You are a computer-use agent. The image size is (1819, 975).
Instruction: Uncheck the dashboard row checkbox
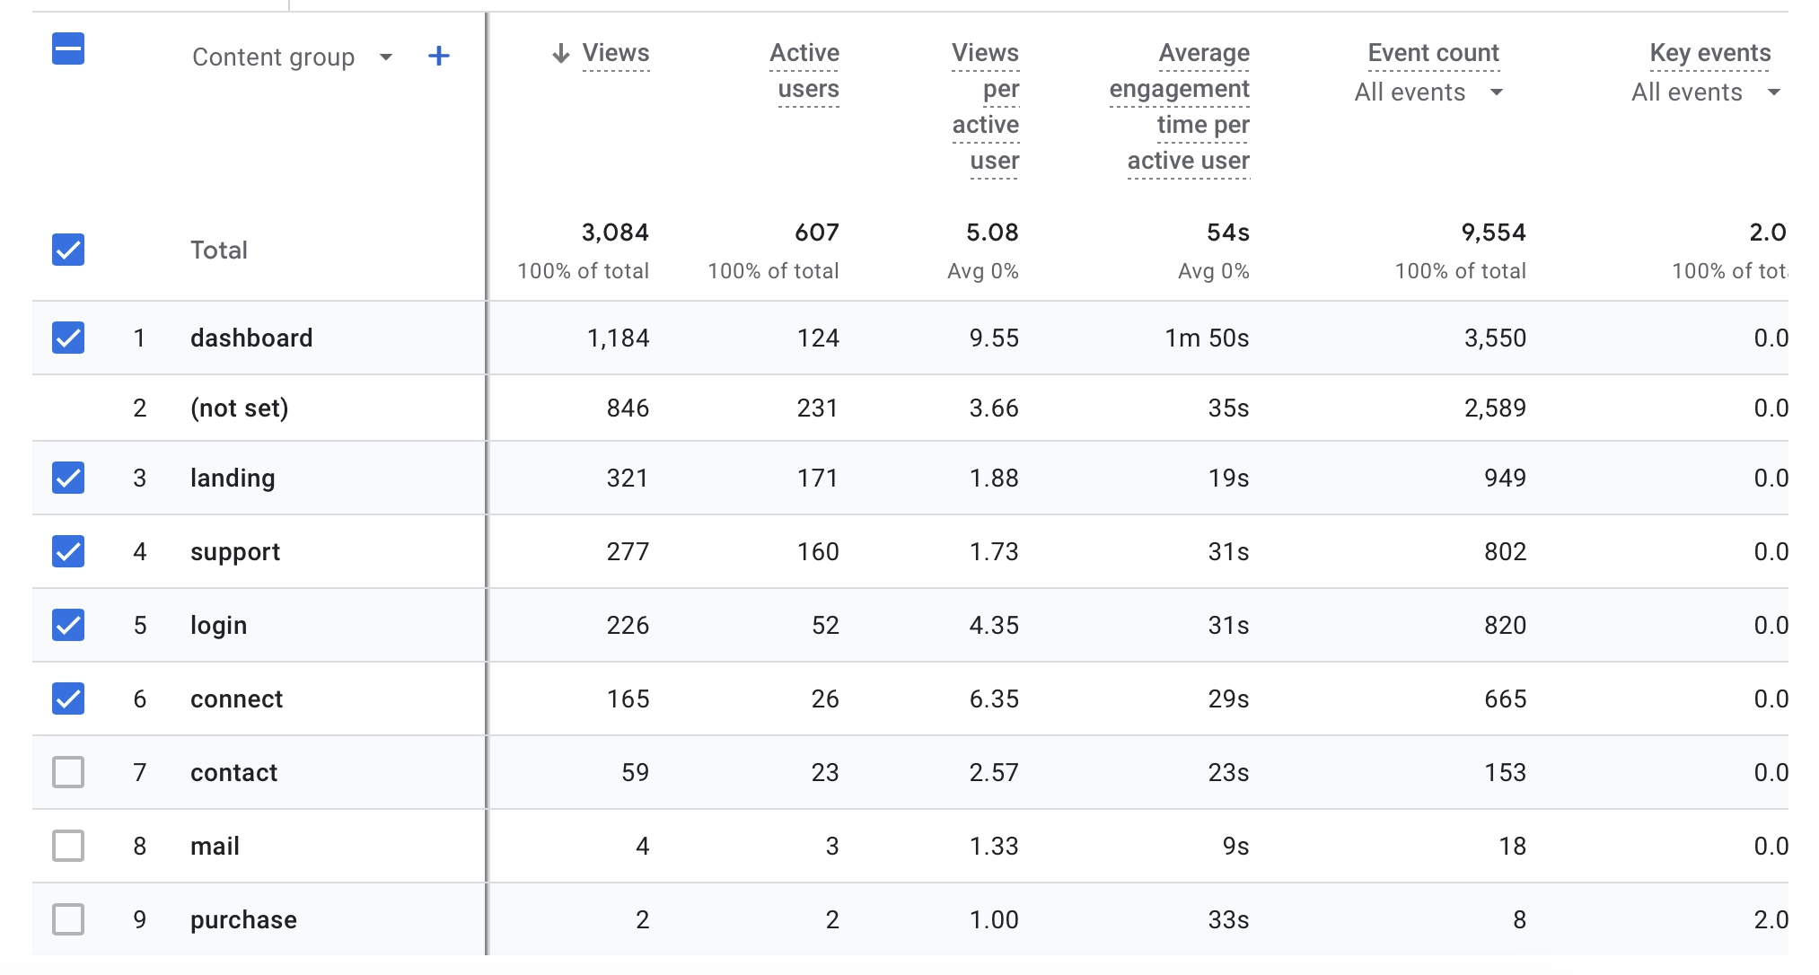click(x=68, y=338)
